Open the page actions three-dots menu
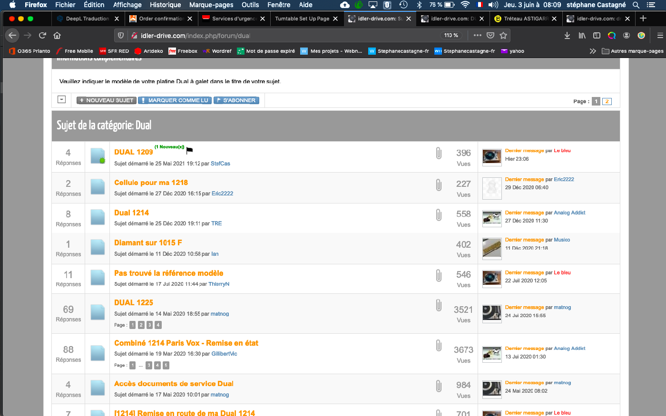The height and width of the screenshot is (416, 666). (x=478, y=36)
